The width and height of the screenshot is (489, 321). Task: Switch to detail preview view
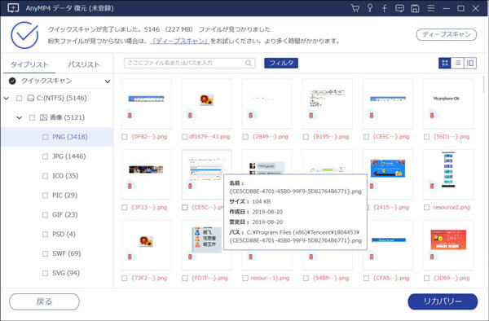pos(470,64)
